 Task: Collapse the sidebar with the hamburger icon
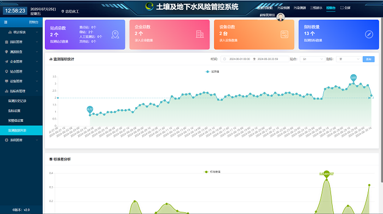coord(5,22)
